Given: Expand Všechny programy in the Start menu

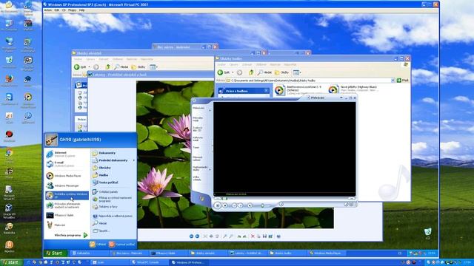Looking at the screenshot, I should (x=70, y=235).
